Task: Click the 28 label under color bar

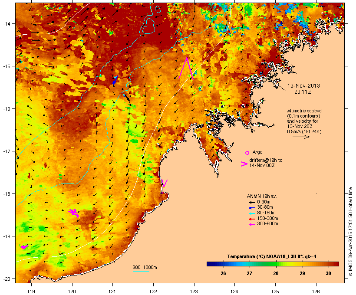Action: pyautogui.click(x=276, y=273)
